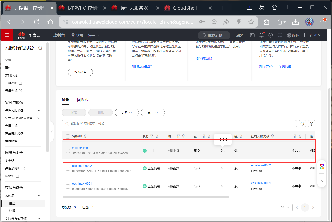332x222 pixels.
Task: Open a new browser tab
Action: point(222,8)
